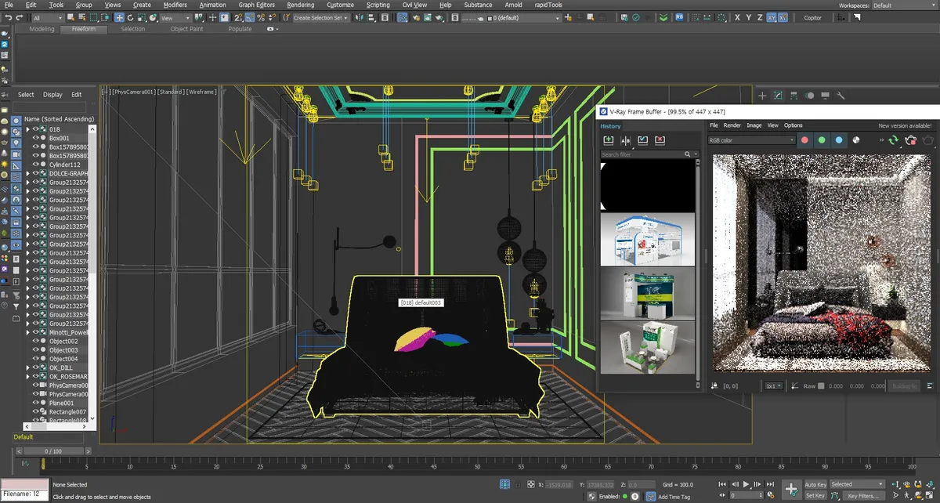Expand the OK_DILL tree item

(27, 367)
